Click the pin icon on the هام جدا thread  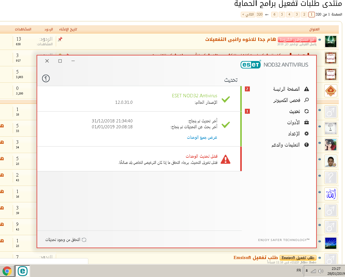(60, 39)
